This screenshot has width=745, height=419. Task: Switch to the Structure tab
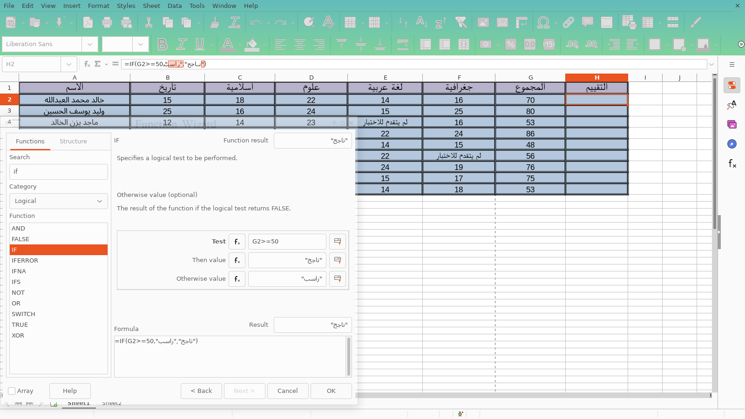click(x=73, y=142)
